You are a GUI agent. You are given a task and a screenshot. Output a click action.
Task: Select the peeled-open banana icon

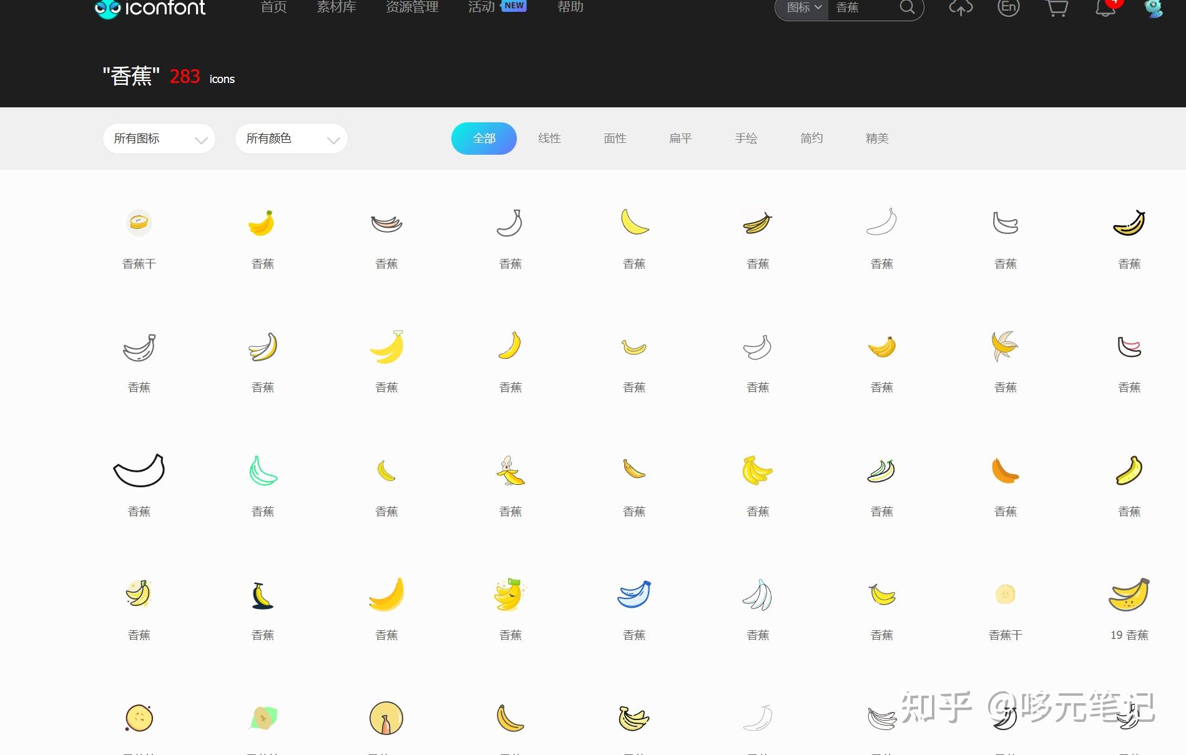[x=1005, y=346]
